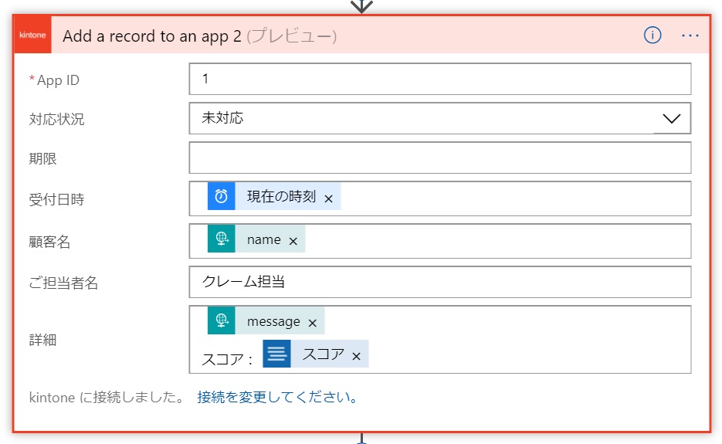Remove the 現在の時刻 token
The height and width of the screenshot is (444, 722).
(x=328, y=198)
